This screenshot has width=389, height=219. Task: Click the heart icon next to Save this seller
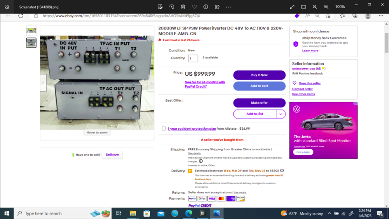point(294,83)
